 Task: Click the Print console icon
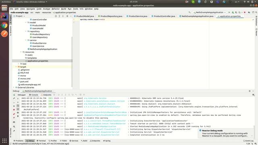click(x=18, y=113)
